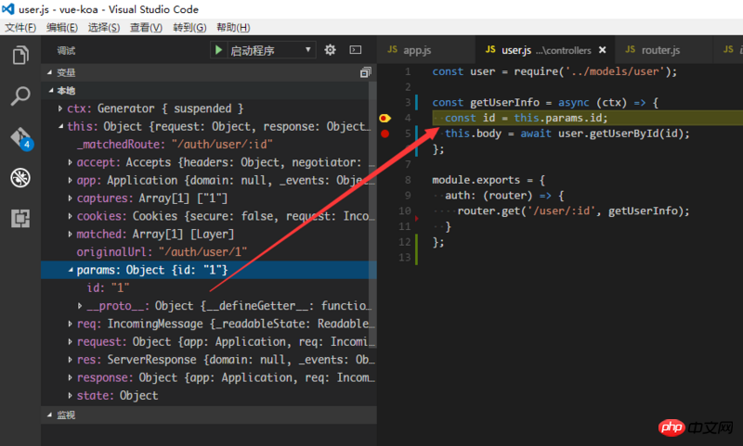Screen dimensions: 743x446
Task: Open the debug console icon
Action: coord(355,50)
